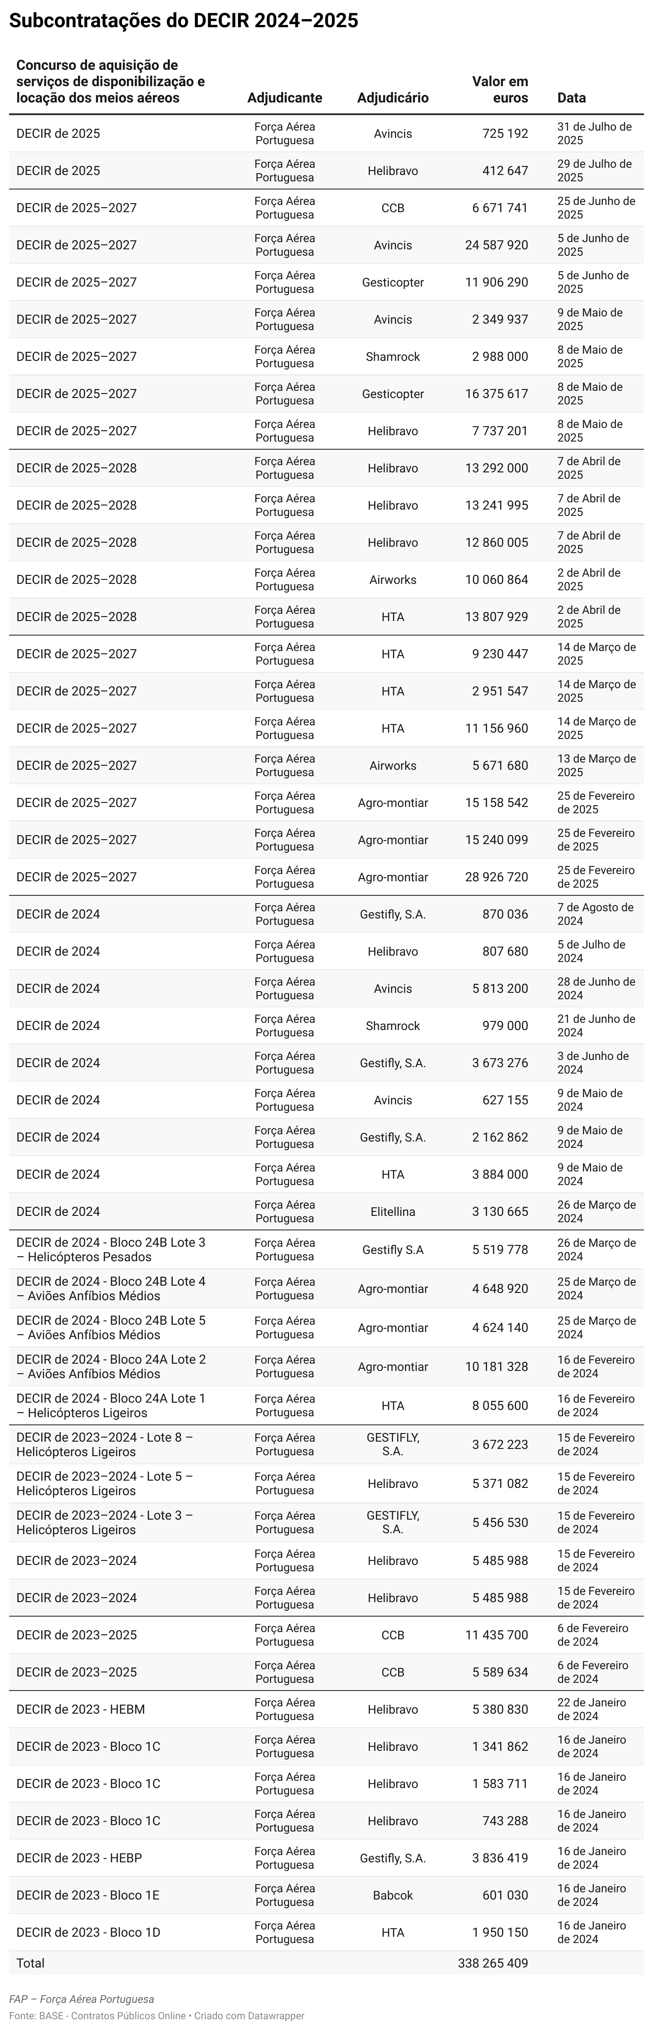Select the Helicópteros Pesados Lote 3 row label
Viewport: 653px width, 2031px height.
click(x=110, y=1250)
